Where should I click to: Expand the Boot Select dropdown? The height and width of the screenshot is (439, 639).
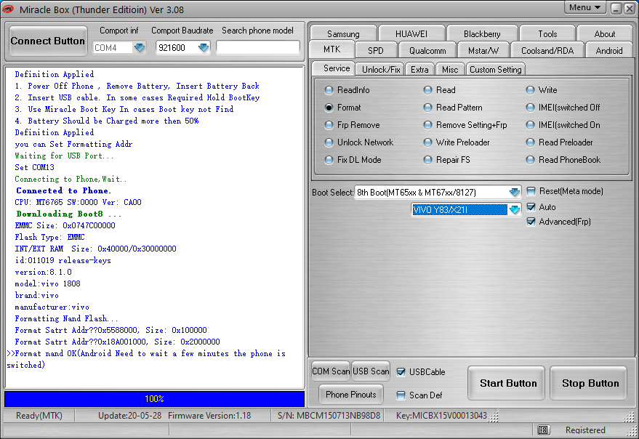pos(515,192)
